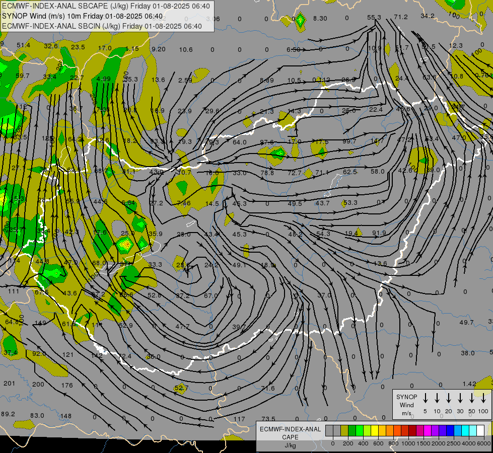Select the white swatch at legend end
Image resolution: width=493 pixels, height=453 pixels.
pos(480,431)
